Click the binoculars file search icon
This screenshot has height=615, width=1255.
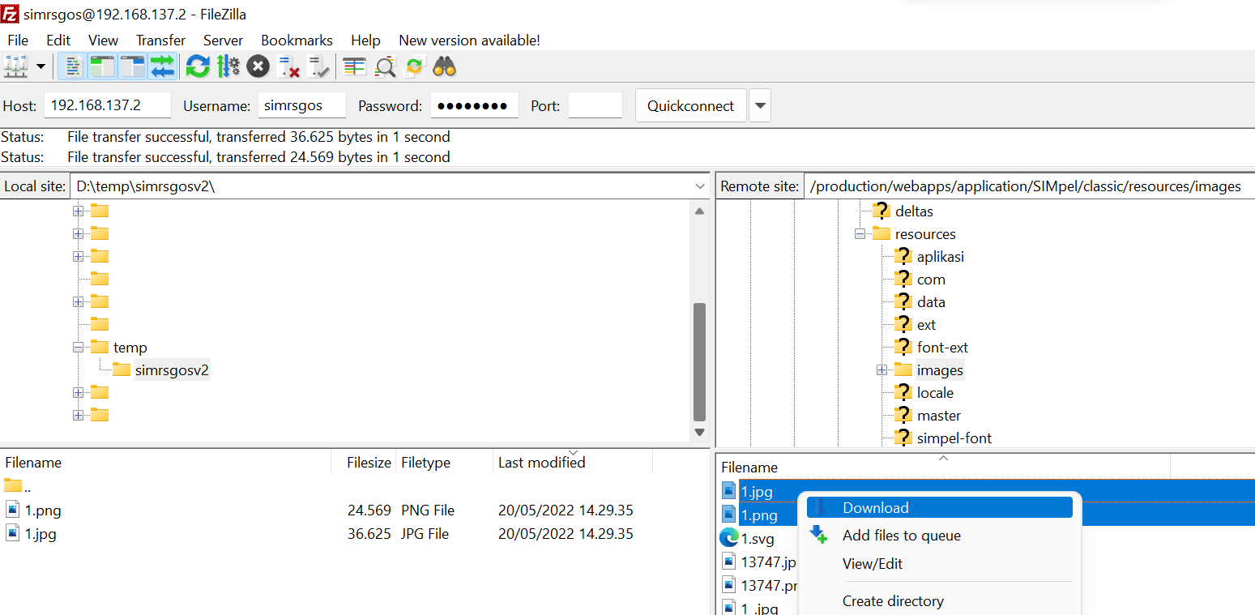(x=444, y=66)
